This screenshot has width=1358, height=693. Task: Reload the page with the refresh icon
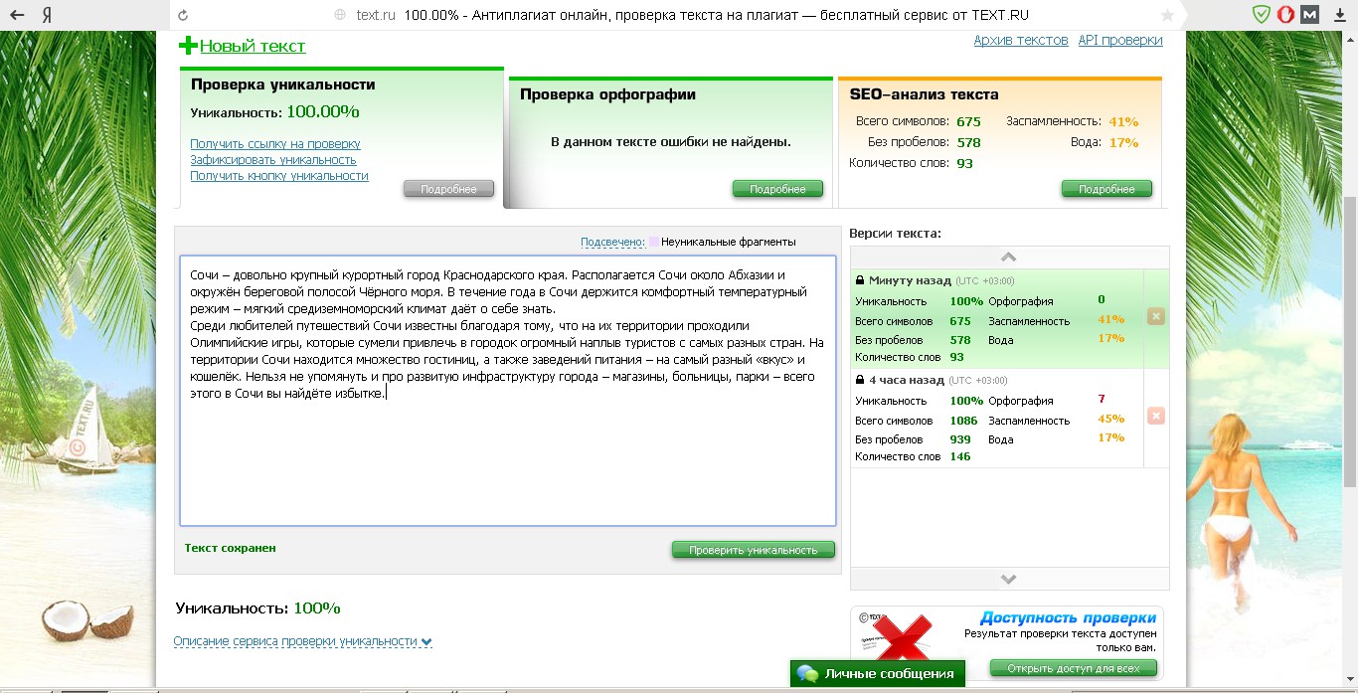[x=183, y=15]
